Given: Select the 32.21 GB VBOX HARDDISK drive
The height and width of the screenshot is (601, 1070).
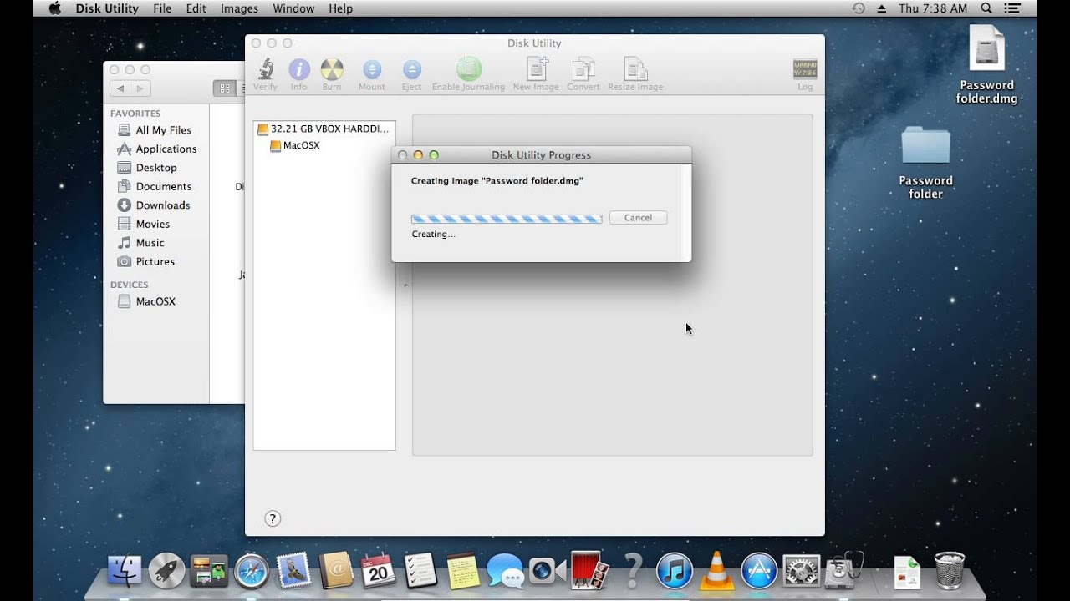Looking at the screenshot, I should [x=324, y=129].
